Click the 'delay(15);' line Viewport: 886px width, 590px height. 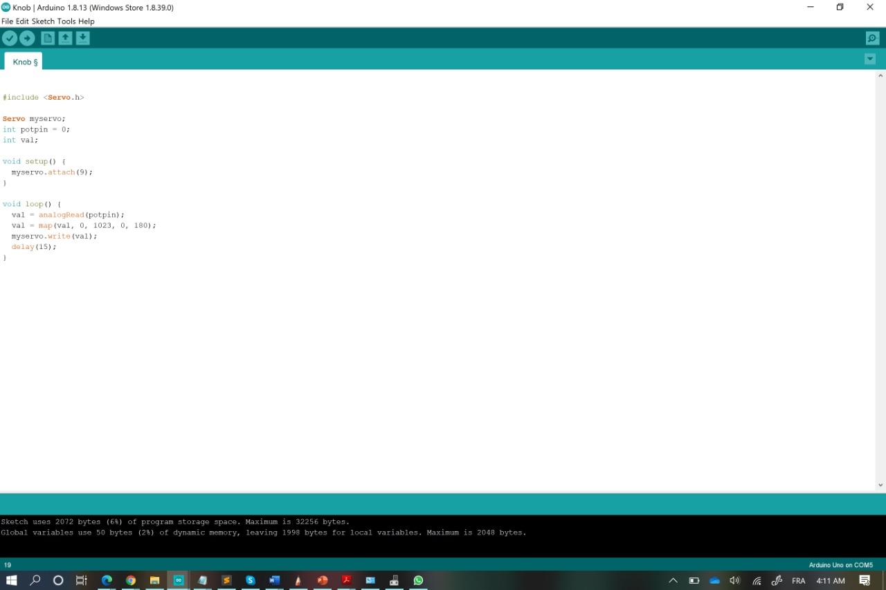coord(34,247)
